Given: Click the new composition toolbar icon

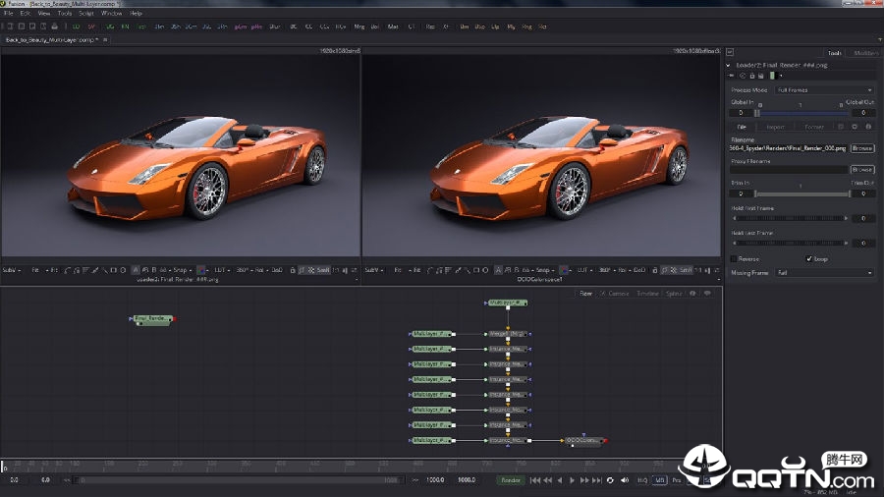Looking at the screenshot, I should (x=10, y=27).
